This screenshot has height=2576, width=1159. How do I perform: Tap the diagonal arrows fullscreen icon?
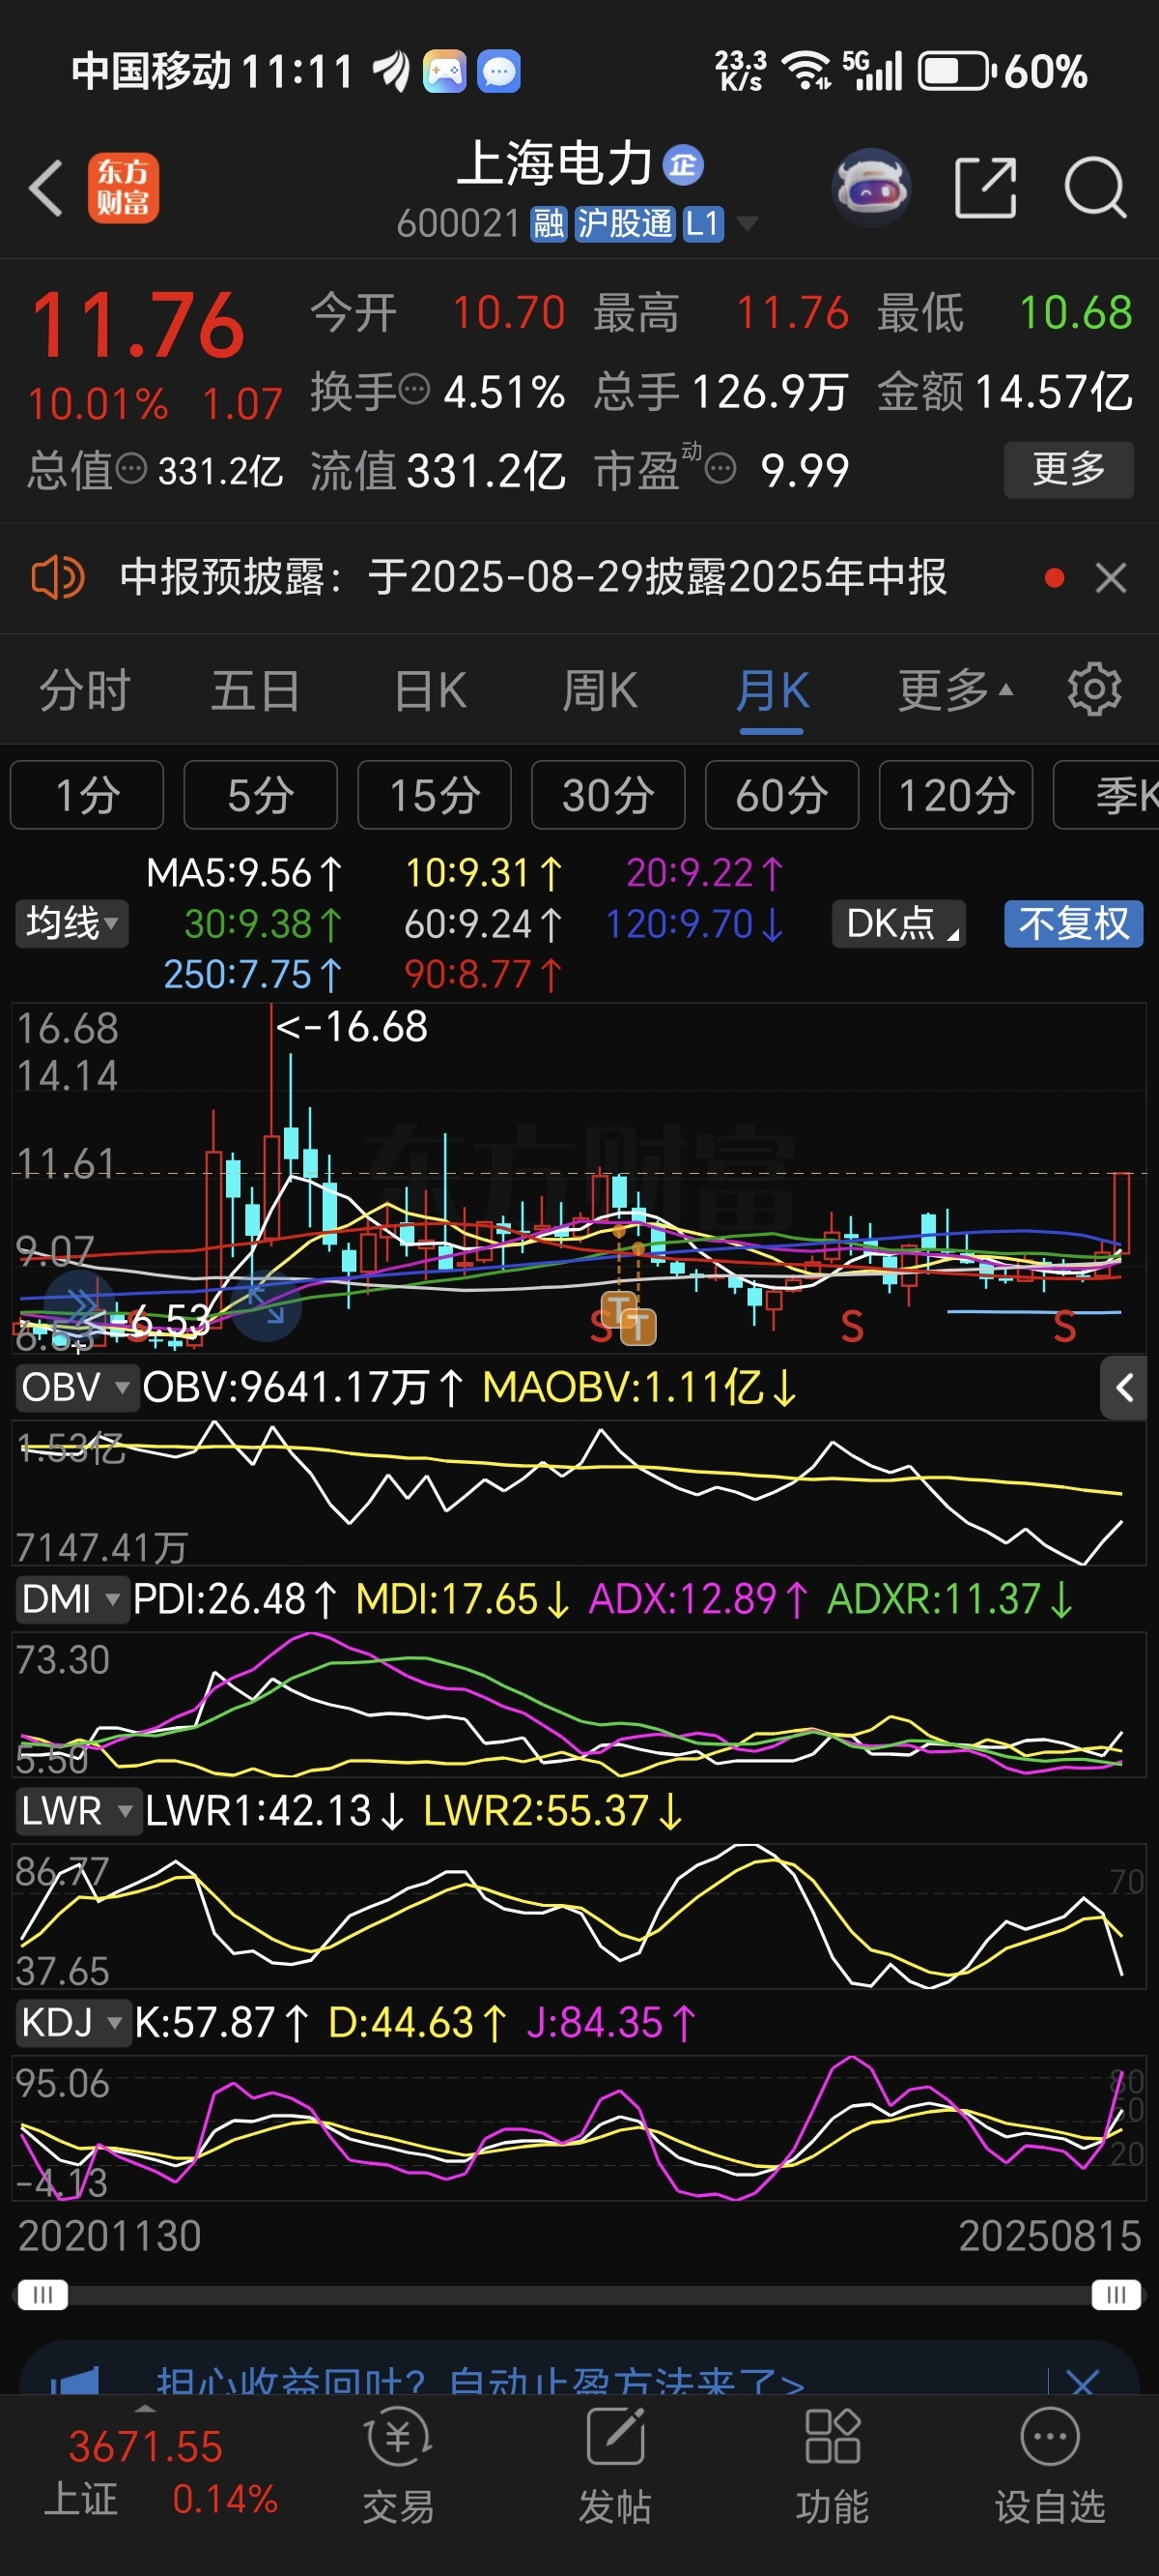[266, 1304]
